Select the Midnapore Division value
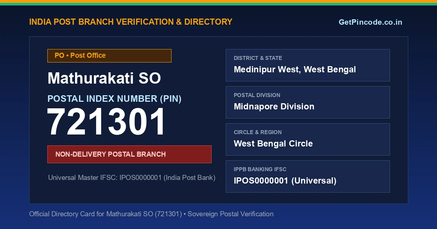This screenshot has height=229, width=437. [x=274, y=107]
